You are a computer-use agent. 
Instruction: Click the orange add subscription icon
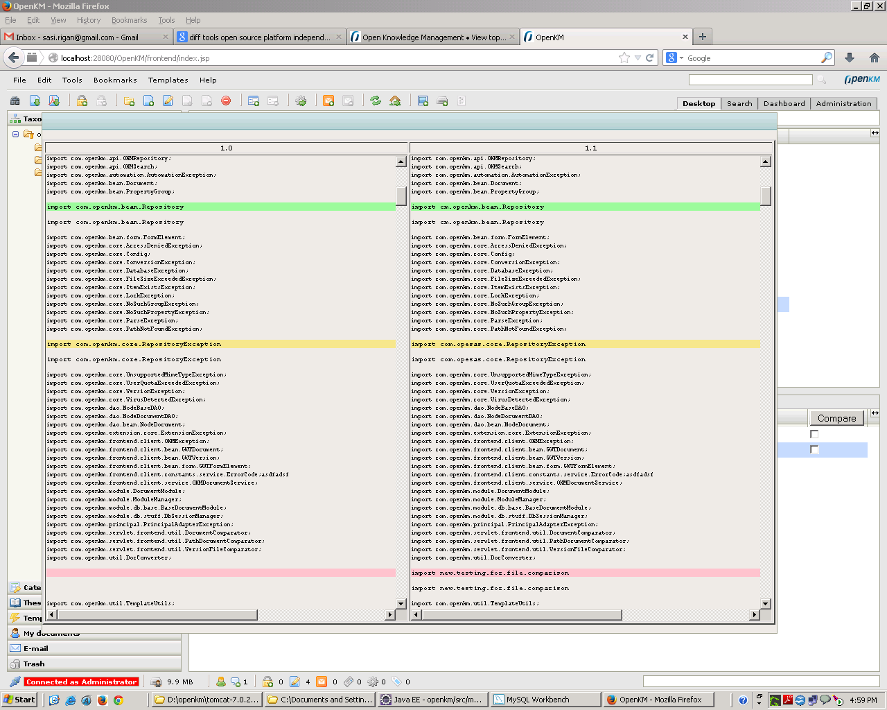point(328,101)
